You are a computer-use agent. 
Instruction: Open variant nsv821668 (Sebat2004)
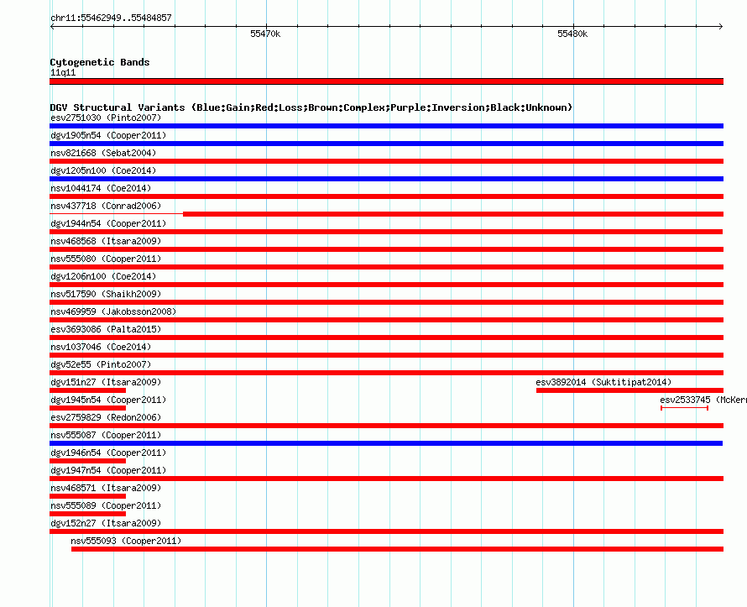[103, 153]
